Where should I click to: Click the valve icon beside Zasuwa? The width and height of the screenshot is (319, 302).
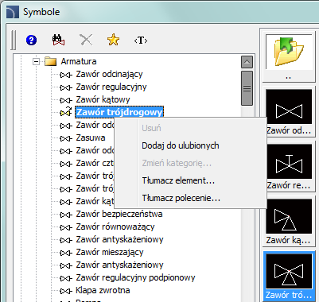click(x=66, y=138)
